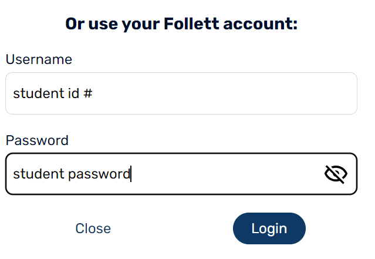Submit credentials with the dark blue Login button
This screenshot has height=259, width=375.
[x=269, y=228]
